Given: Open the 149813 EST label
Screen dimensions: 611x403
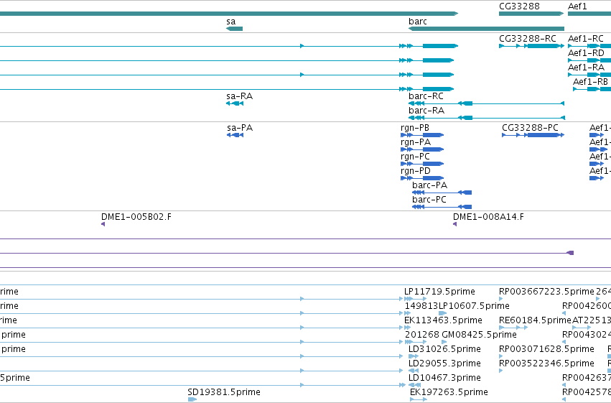Looking at the screenshot, I should (x=421, y=306).
